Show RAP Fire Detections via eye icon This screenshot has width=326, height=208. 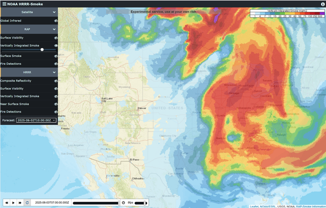click(x=56, y=64)
